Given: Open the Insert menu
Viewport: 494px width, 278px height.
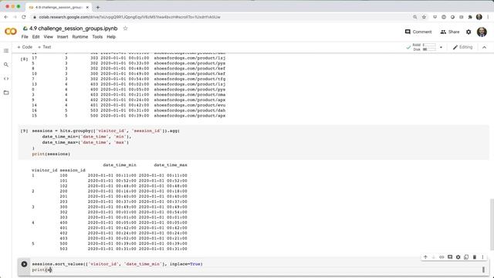Looking at the screenshot, I should [x=63, y=37].
